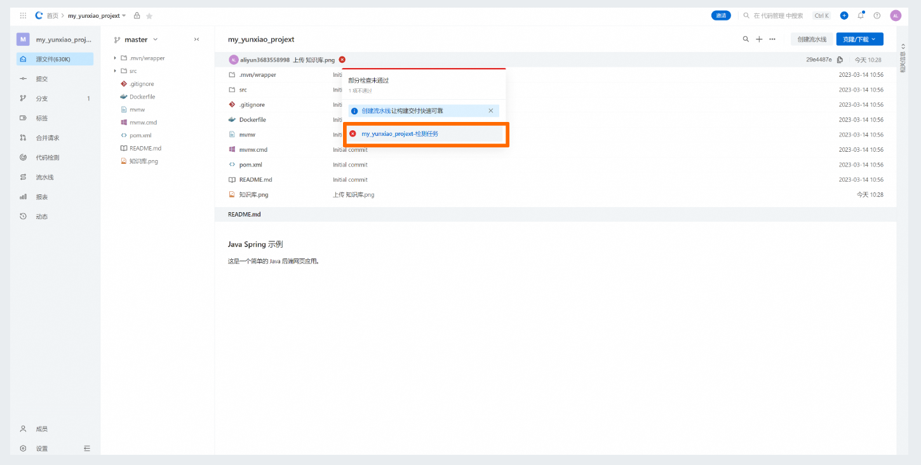Expand the src folder in tree
This screenshot has height=465, width=921.
(115, 71)
